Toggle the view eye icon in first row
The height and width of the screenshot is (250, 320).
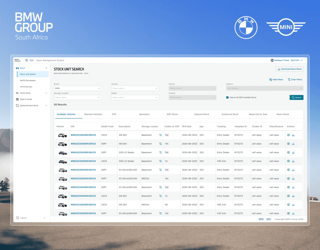tap(288, 135)
